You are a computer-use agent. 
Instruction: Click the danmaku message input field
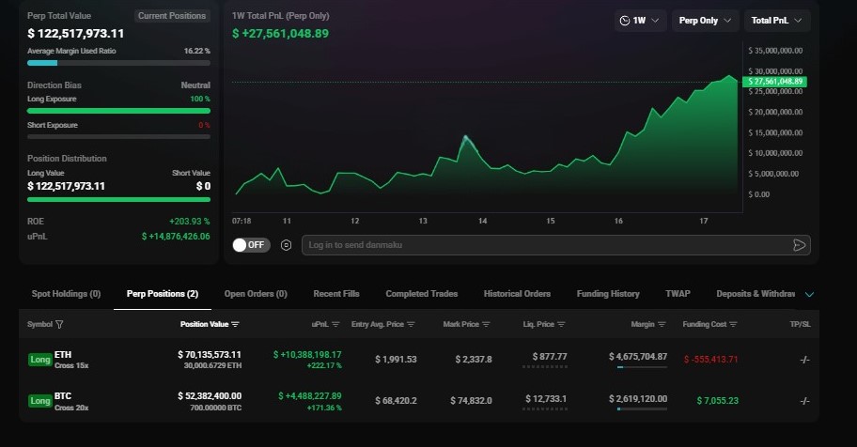click(556, 245)
